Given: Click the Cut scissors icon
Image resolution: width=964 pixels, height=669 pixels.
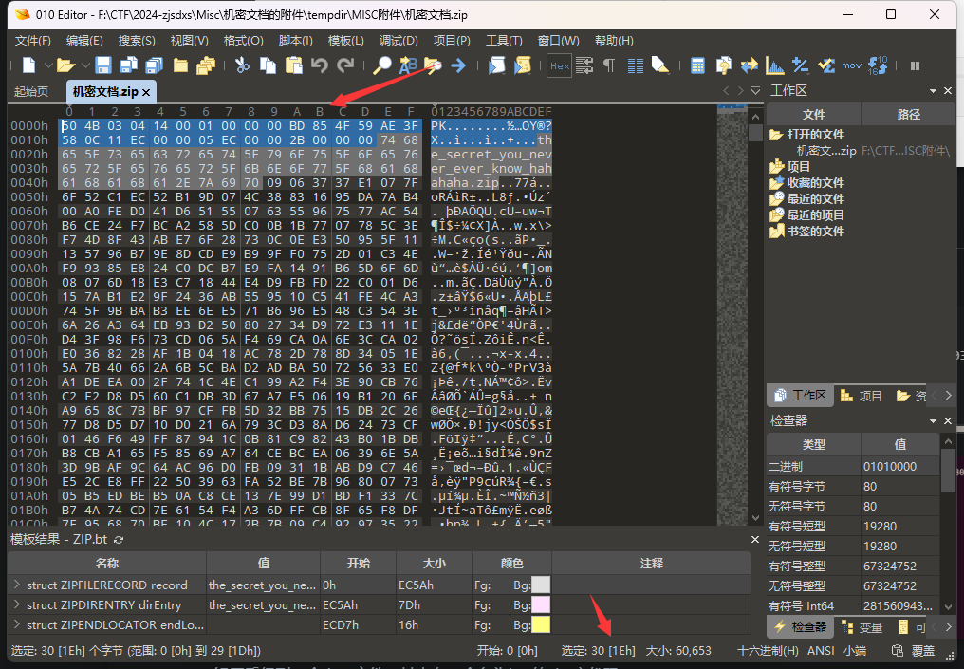Looking at the screenshot, I should 242,65.
